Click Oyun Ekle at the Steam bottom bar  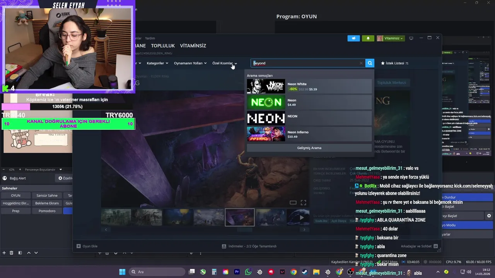(x=87, y=246)
